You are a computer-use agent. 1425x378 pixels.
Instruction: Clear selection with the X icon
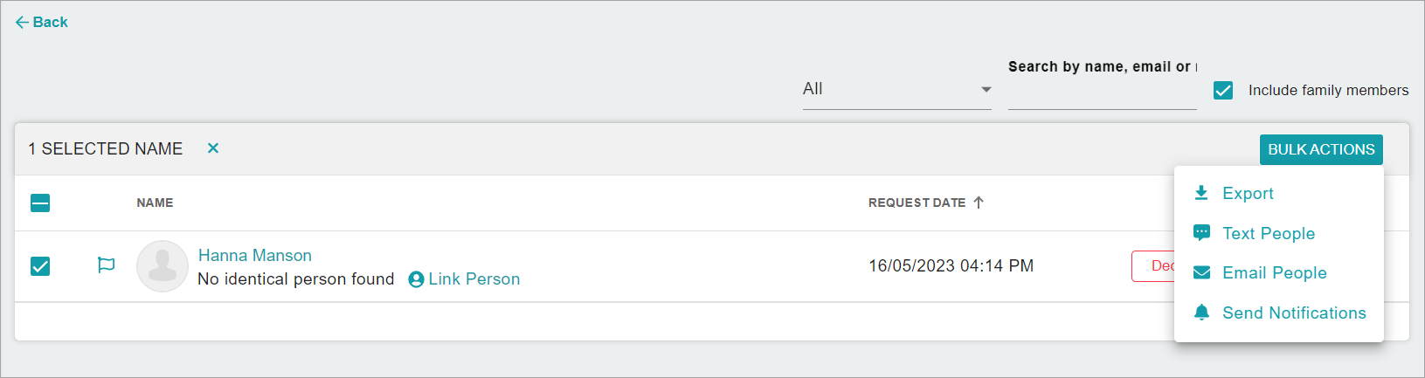click(213, 148)
